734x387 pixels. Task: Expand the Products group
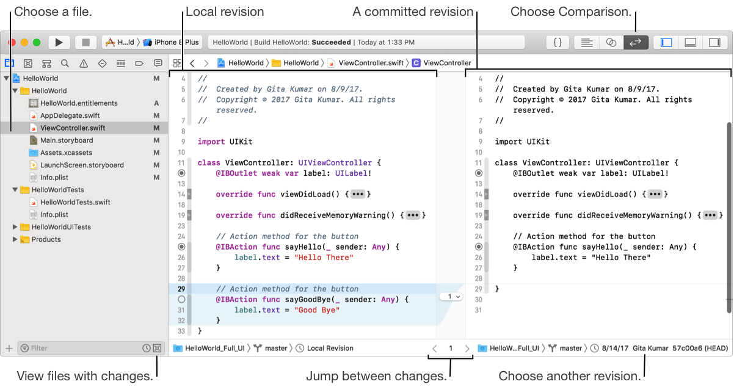15,239
